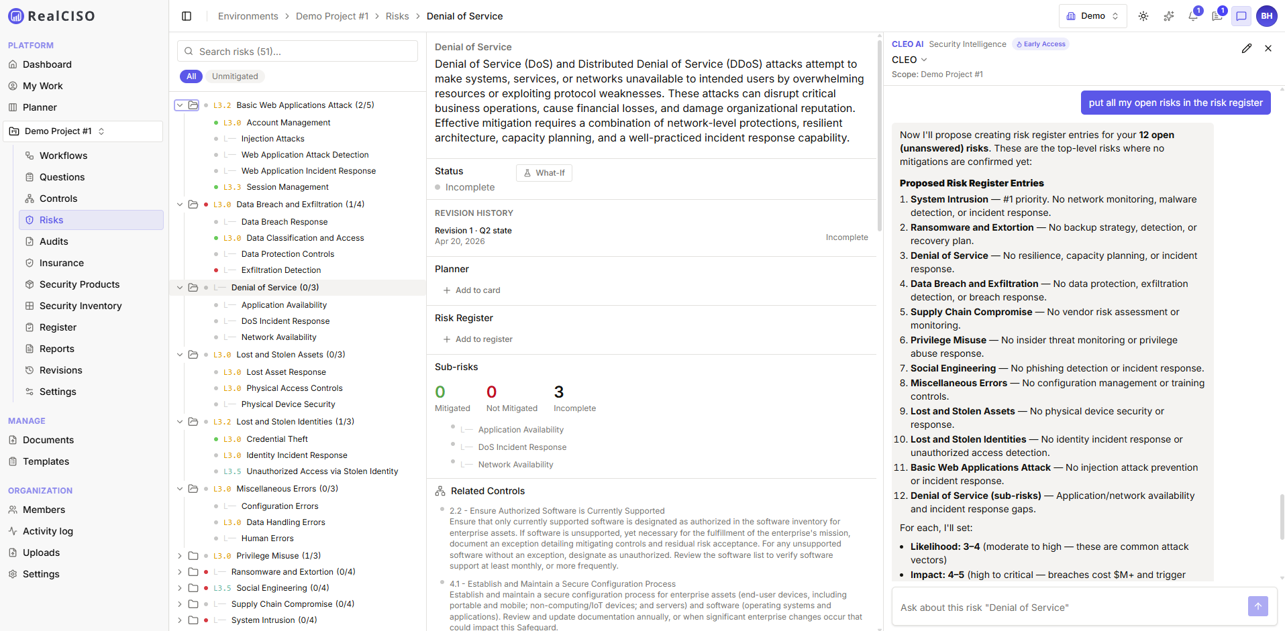Viewport: 1285px width, 631px height.
Task: Collapse the Lost and Stolen Assets group
Action: (x=180, y=355)
